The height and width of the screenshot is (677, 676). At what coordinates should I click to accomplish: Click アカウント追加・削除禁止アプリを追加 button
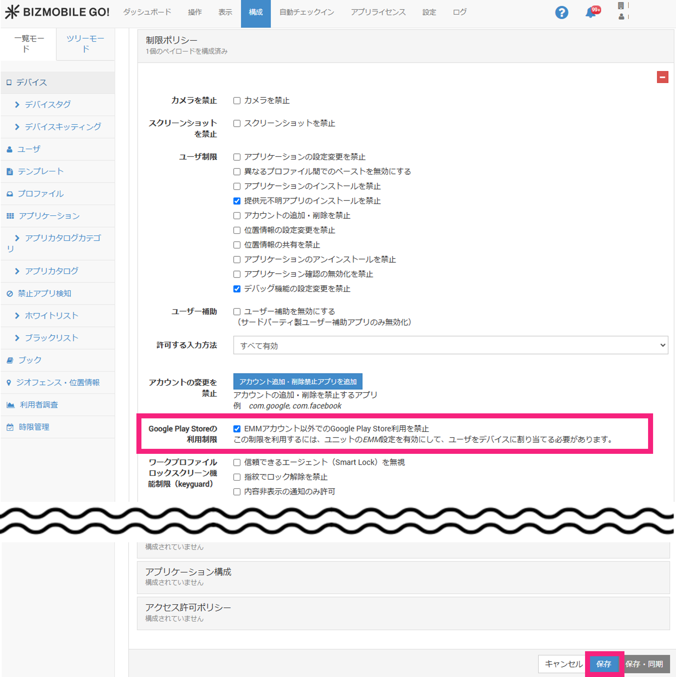coord(298,381)
